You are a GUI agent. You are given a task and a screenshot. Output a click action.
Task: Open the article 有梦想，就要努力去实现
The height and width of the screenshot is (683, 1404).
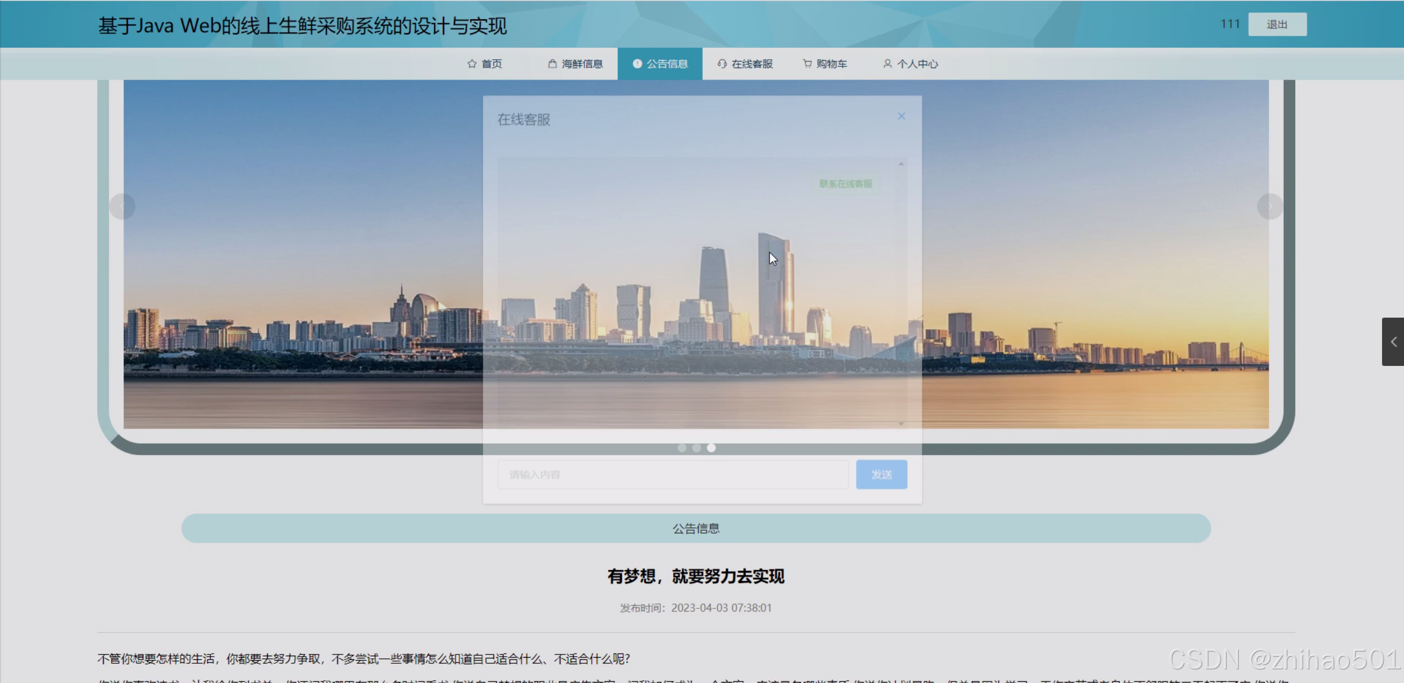coord(696,577)
